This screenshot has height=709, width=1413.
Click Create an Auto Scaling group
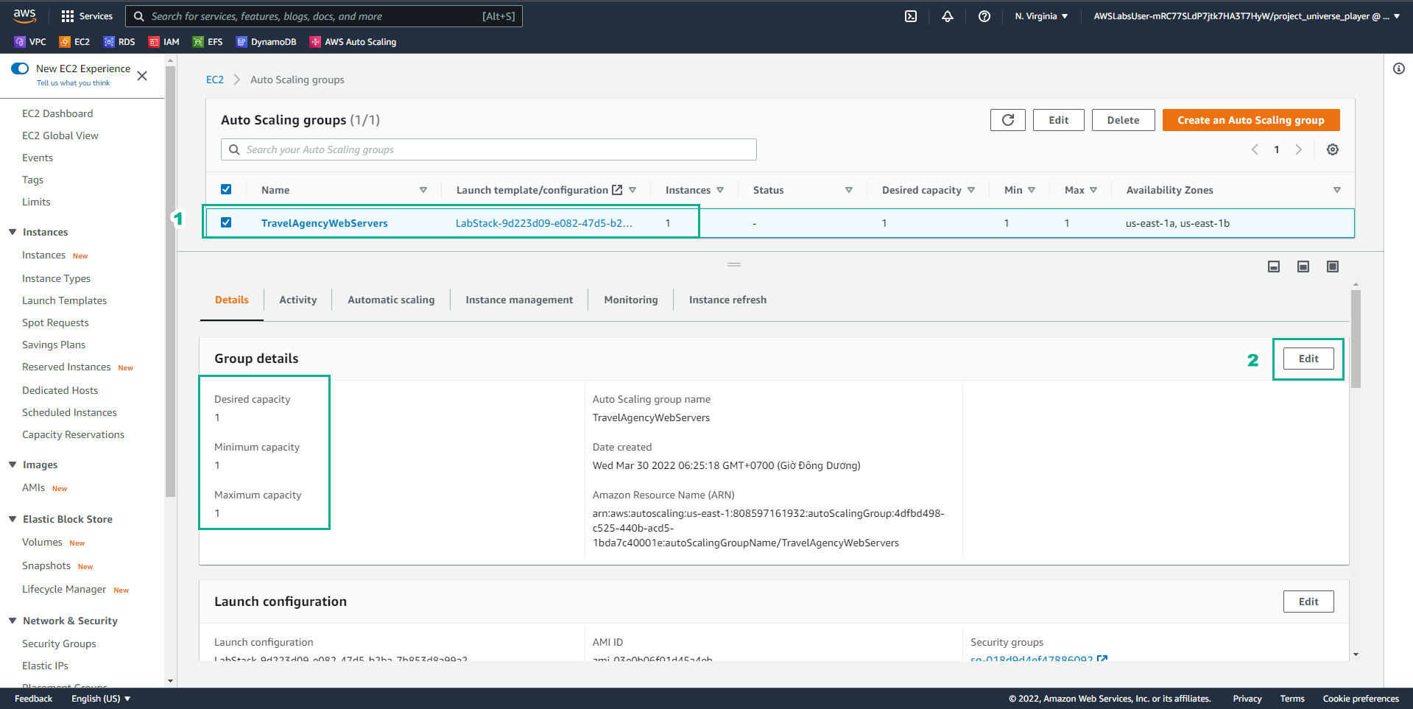1251,120
